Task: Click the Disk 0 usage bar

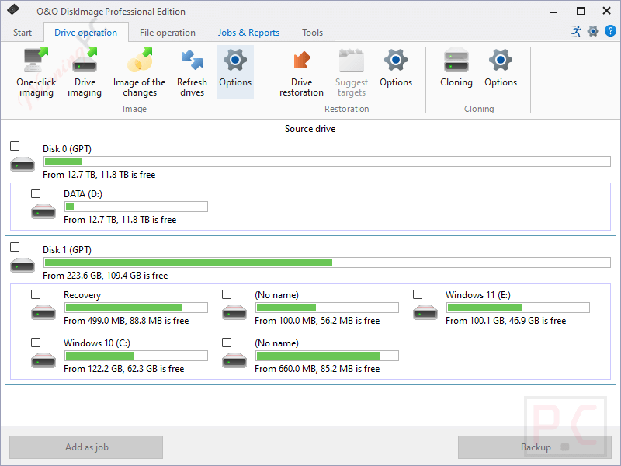Action: pyautogui.click(x=327, y=162)
